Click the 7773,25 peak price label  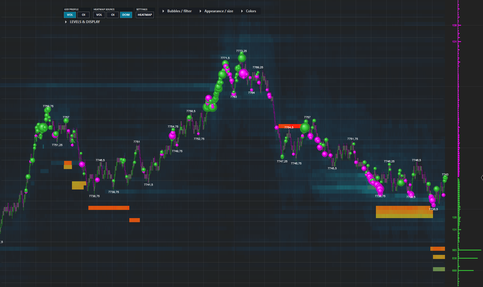(241, 51)
